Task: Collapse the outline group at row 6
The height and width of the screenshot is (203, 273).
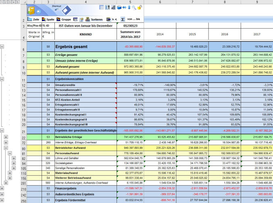Action: point(2,47)
